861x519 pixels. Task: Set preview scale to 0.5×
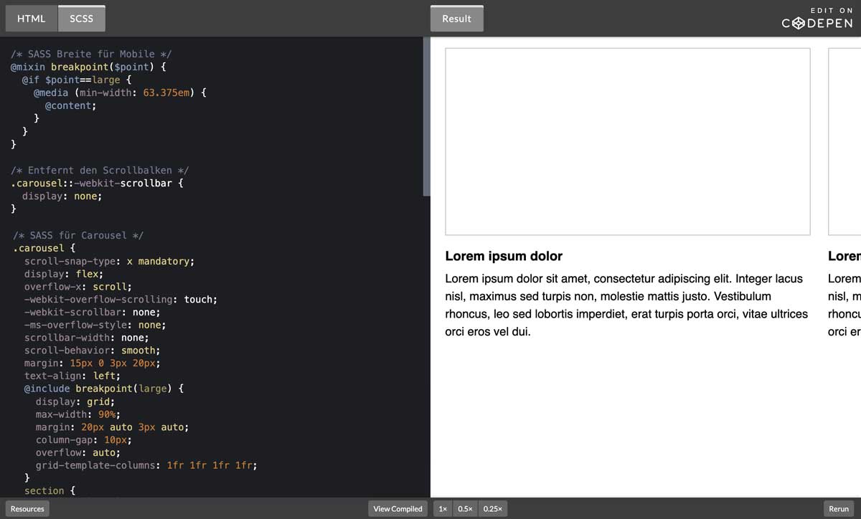click(465, 509)
